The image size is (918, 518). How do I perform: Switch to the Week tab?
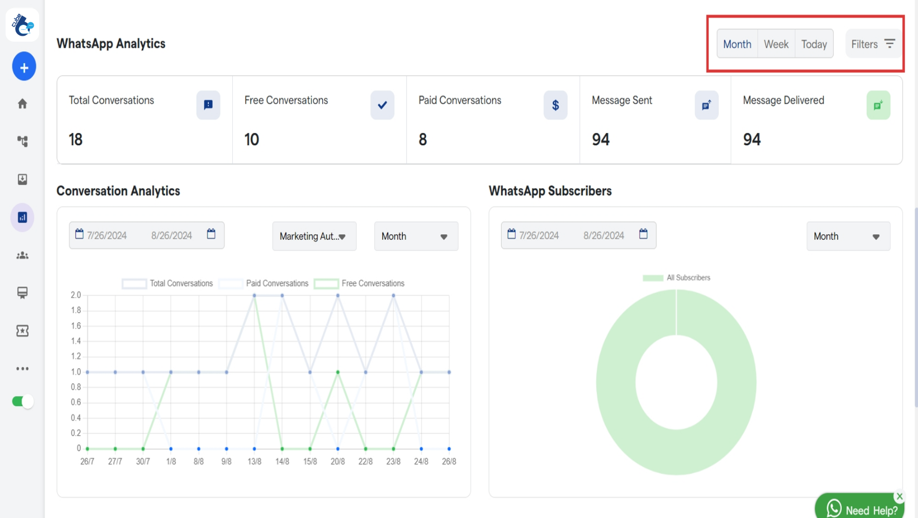click(776, 44)
